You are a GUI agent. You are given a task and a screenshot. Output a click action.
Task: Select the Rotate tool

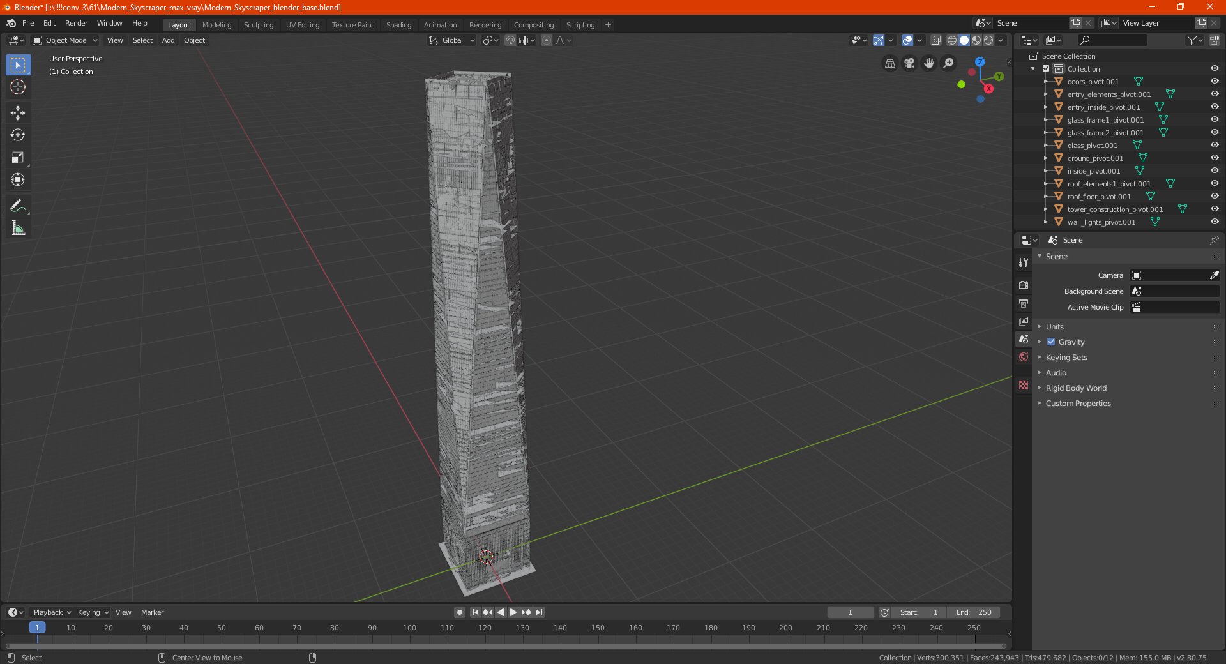[x=18, y=135]
